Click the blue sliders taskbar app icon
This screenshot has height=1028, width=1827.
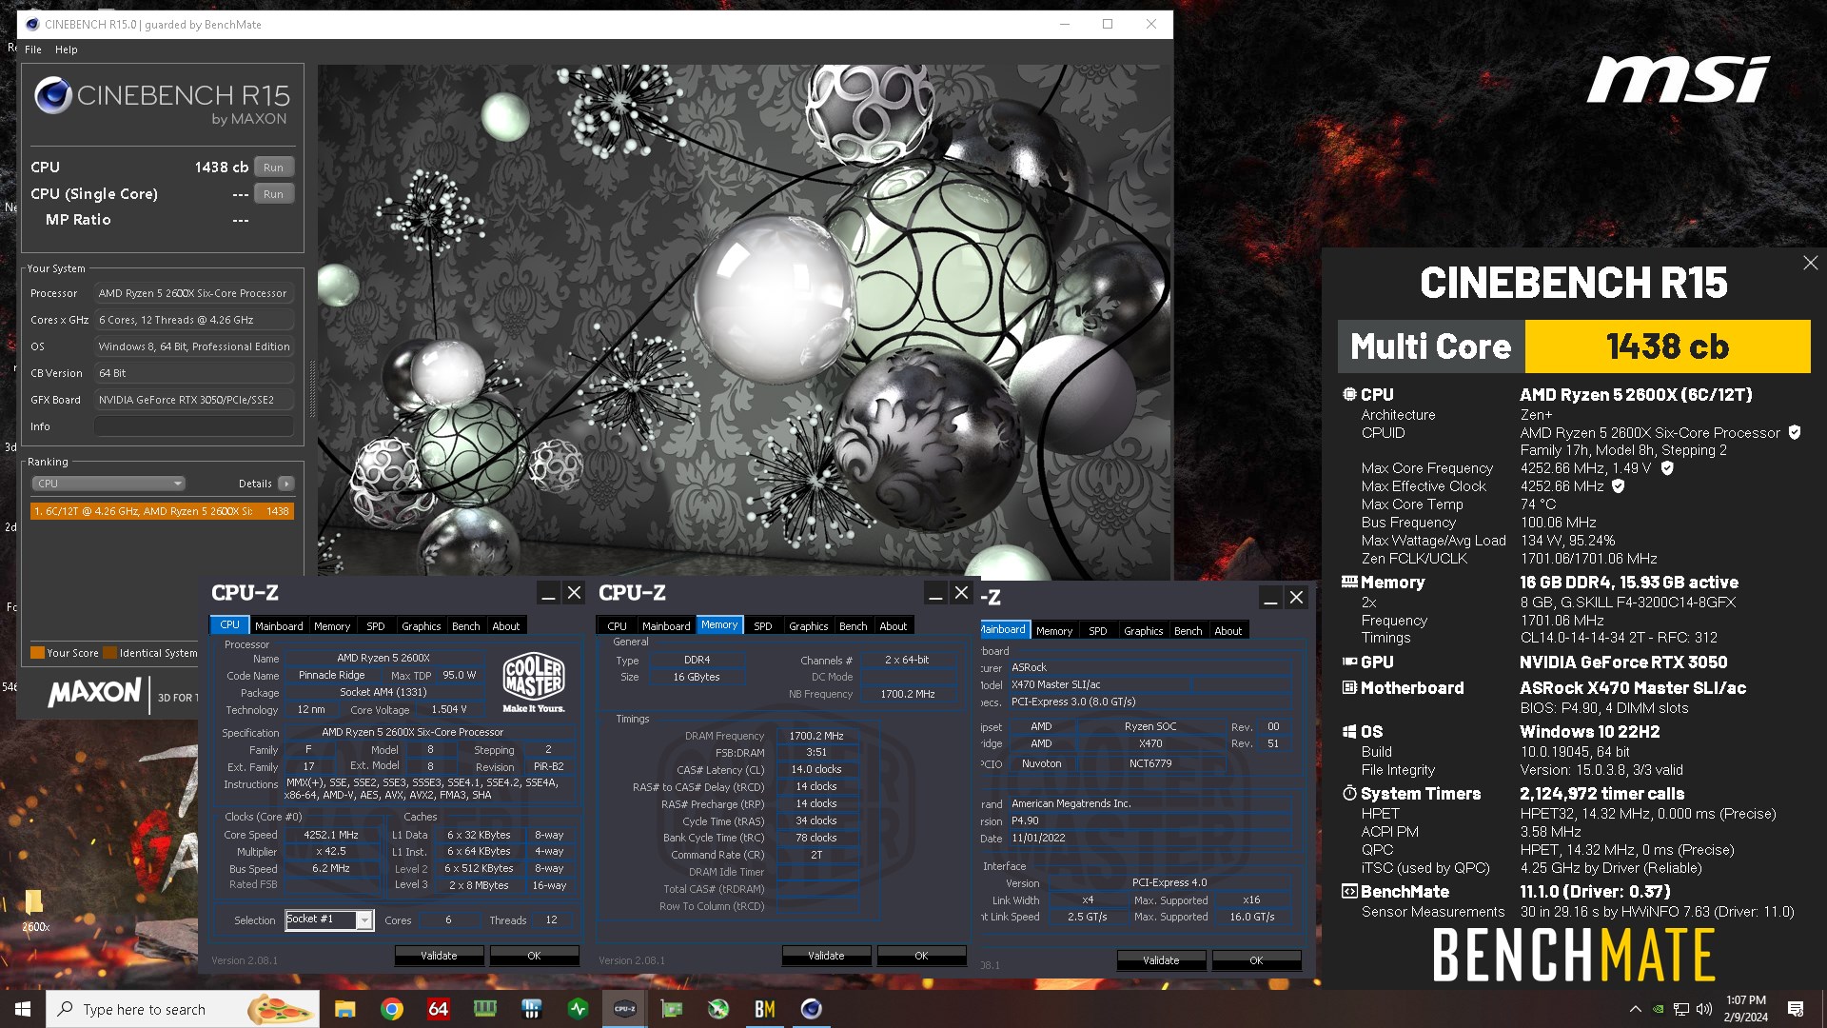[531, 1009]
